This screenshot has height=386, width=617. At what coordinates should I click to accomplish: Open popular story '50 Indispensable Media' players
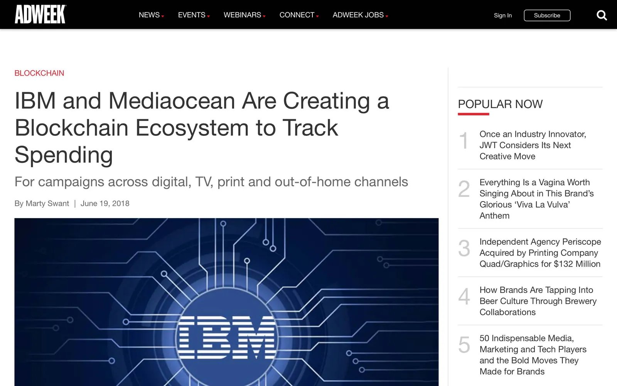click(x=533, y=355)
